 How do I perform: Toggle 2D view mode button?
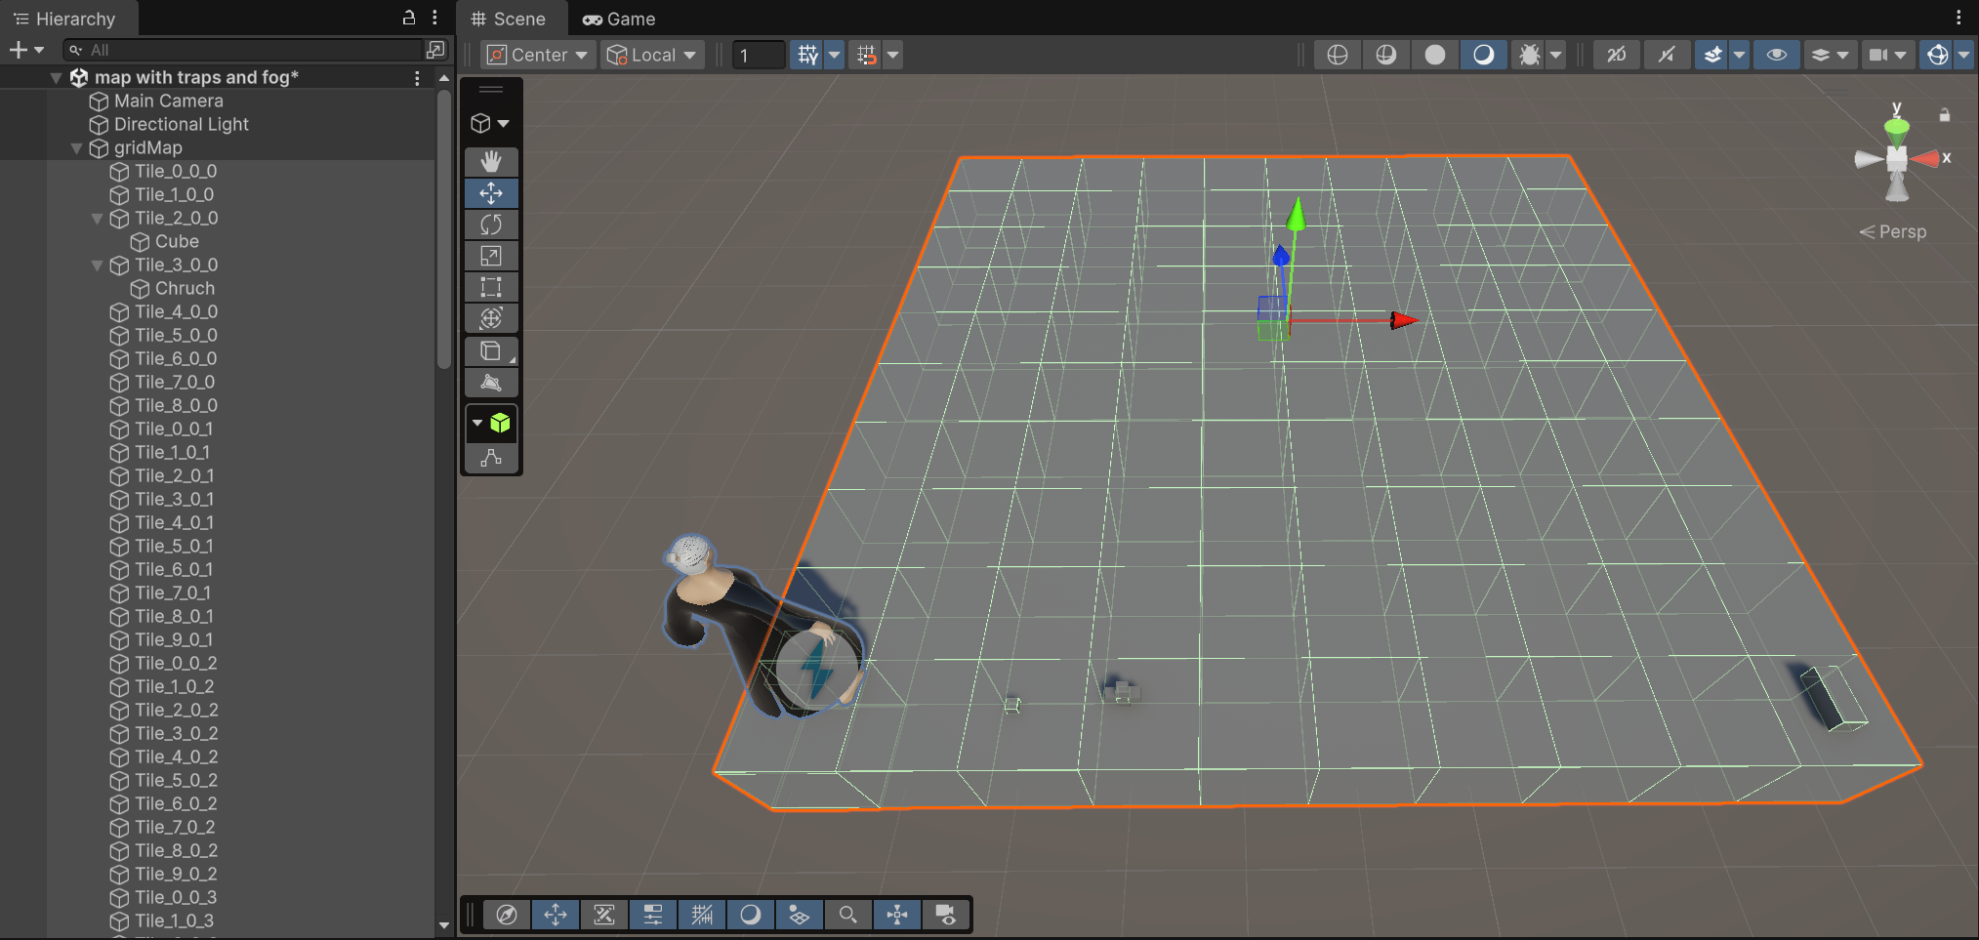pos(1616,55)
